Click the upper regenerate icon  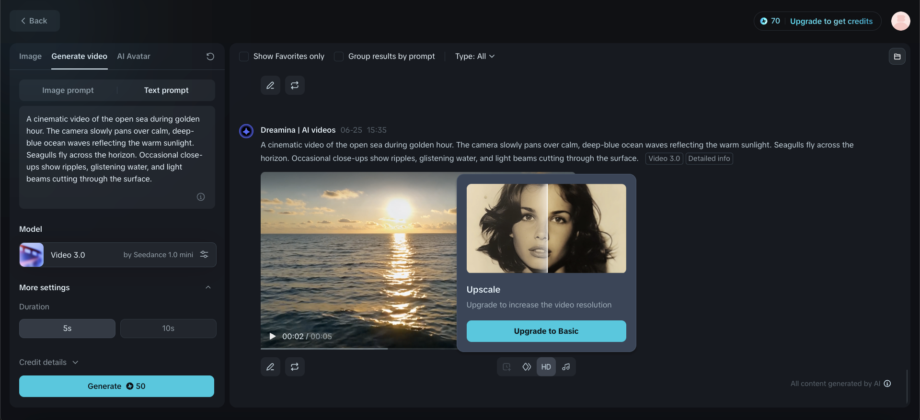pyautogui.click(x=295, y=85)
